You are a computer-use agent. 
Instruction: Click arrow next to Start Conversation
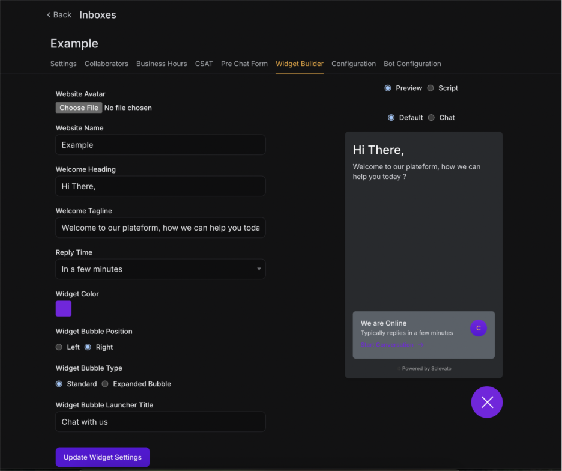(x=421, y=345)
